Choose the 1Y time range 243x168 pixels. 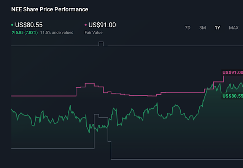(217, 28)
